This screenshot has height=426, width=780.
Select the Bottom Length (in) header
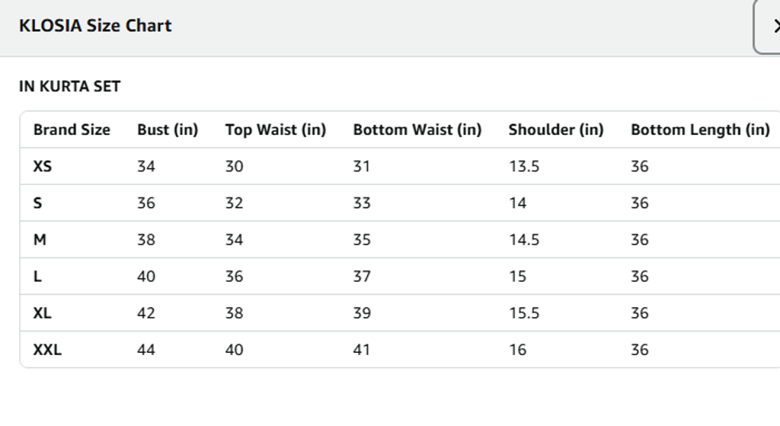[x=700, y=130]
